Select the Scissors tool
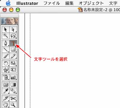 [x=13, y=98]
